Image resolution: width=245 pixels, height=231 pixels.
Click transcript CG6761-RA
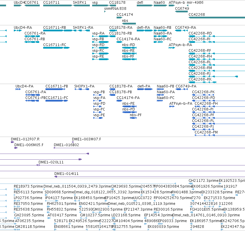click(35, 33)
